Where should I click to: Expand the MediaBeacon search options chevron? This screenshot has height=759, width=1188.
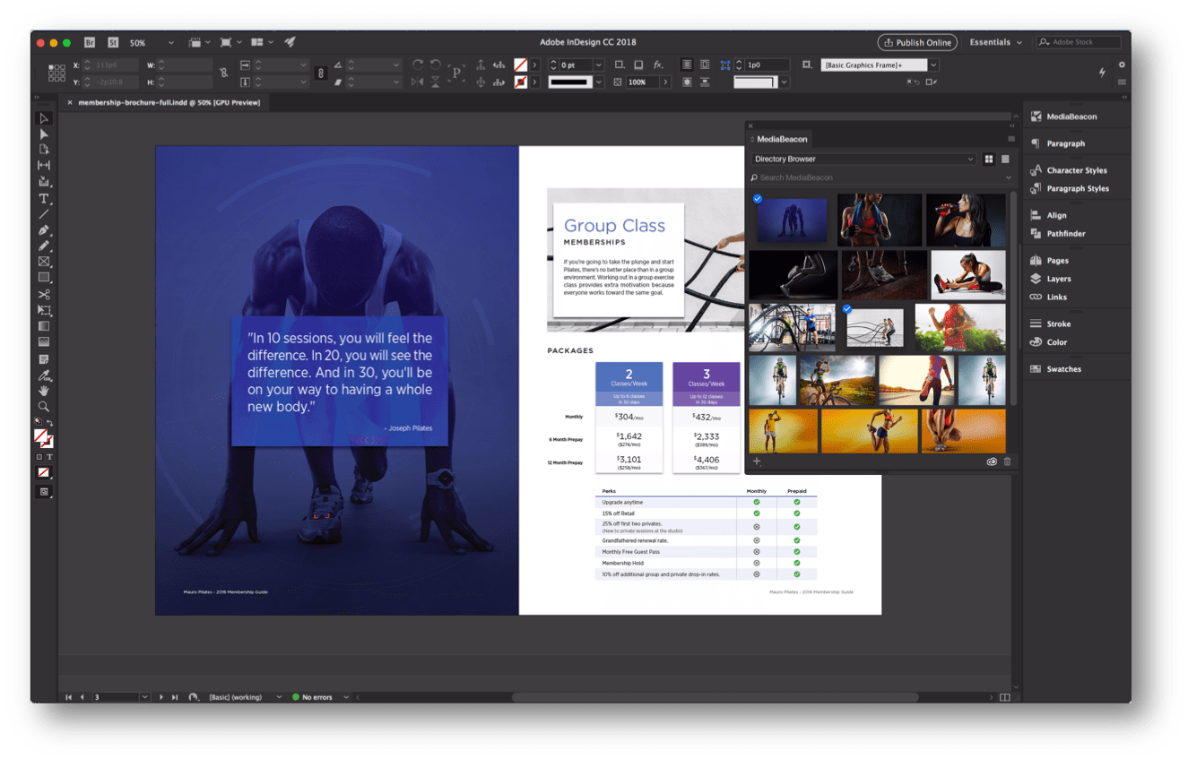(1010, 177)
